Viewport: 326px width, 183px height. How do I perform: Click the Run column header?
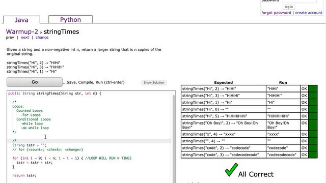[x=283, y=82]
